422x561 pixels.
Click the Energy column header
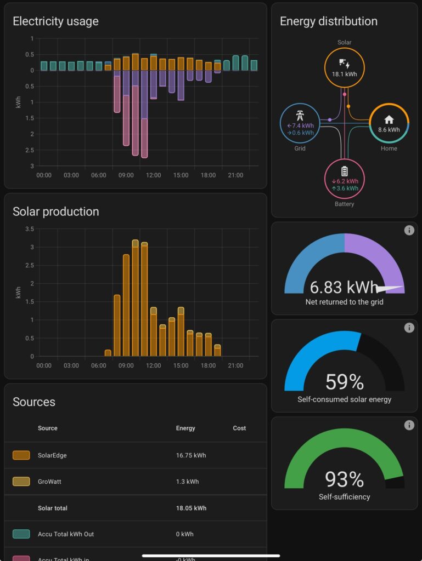(x=185, y=428)
